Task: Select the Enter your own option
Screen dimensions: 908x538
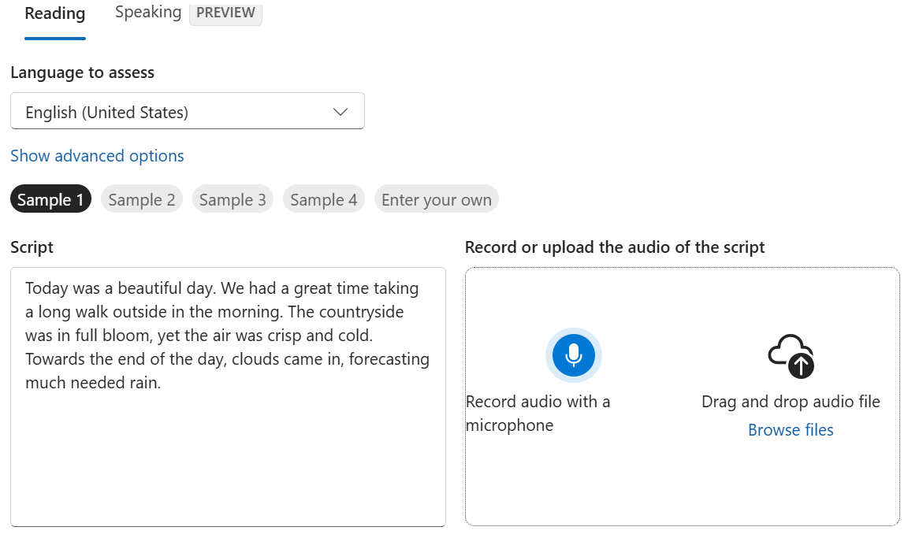Action: [x=436, y=200]
